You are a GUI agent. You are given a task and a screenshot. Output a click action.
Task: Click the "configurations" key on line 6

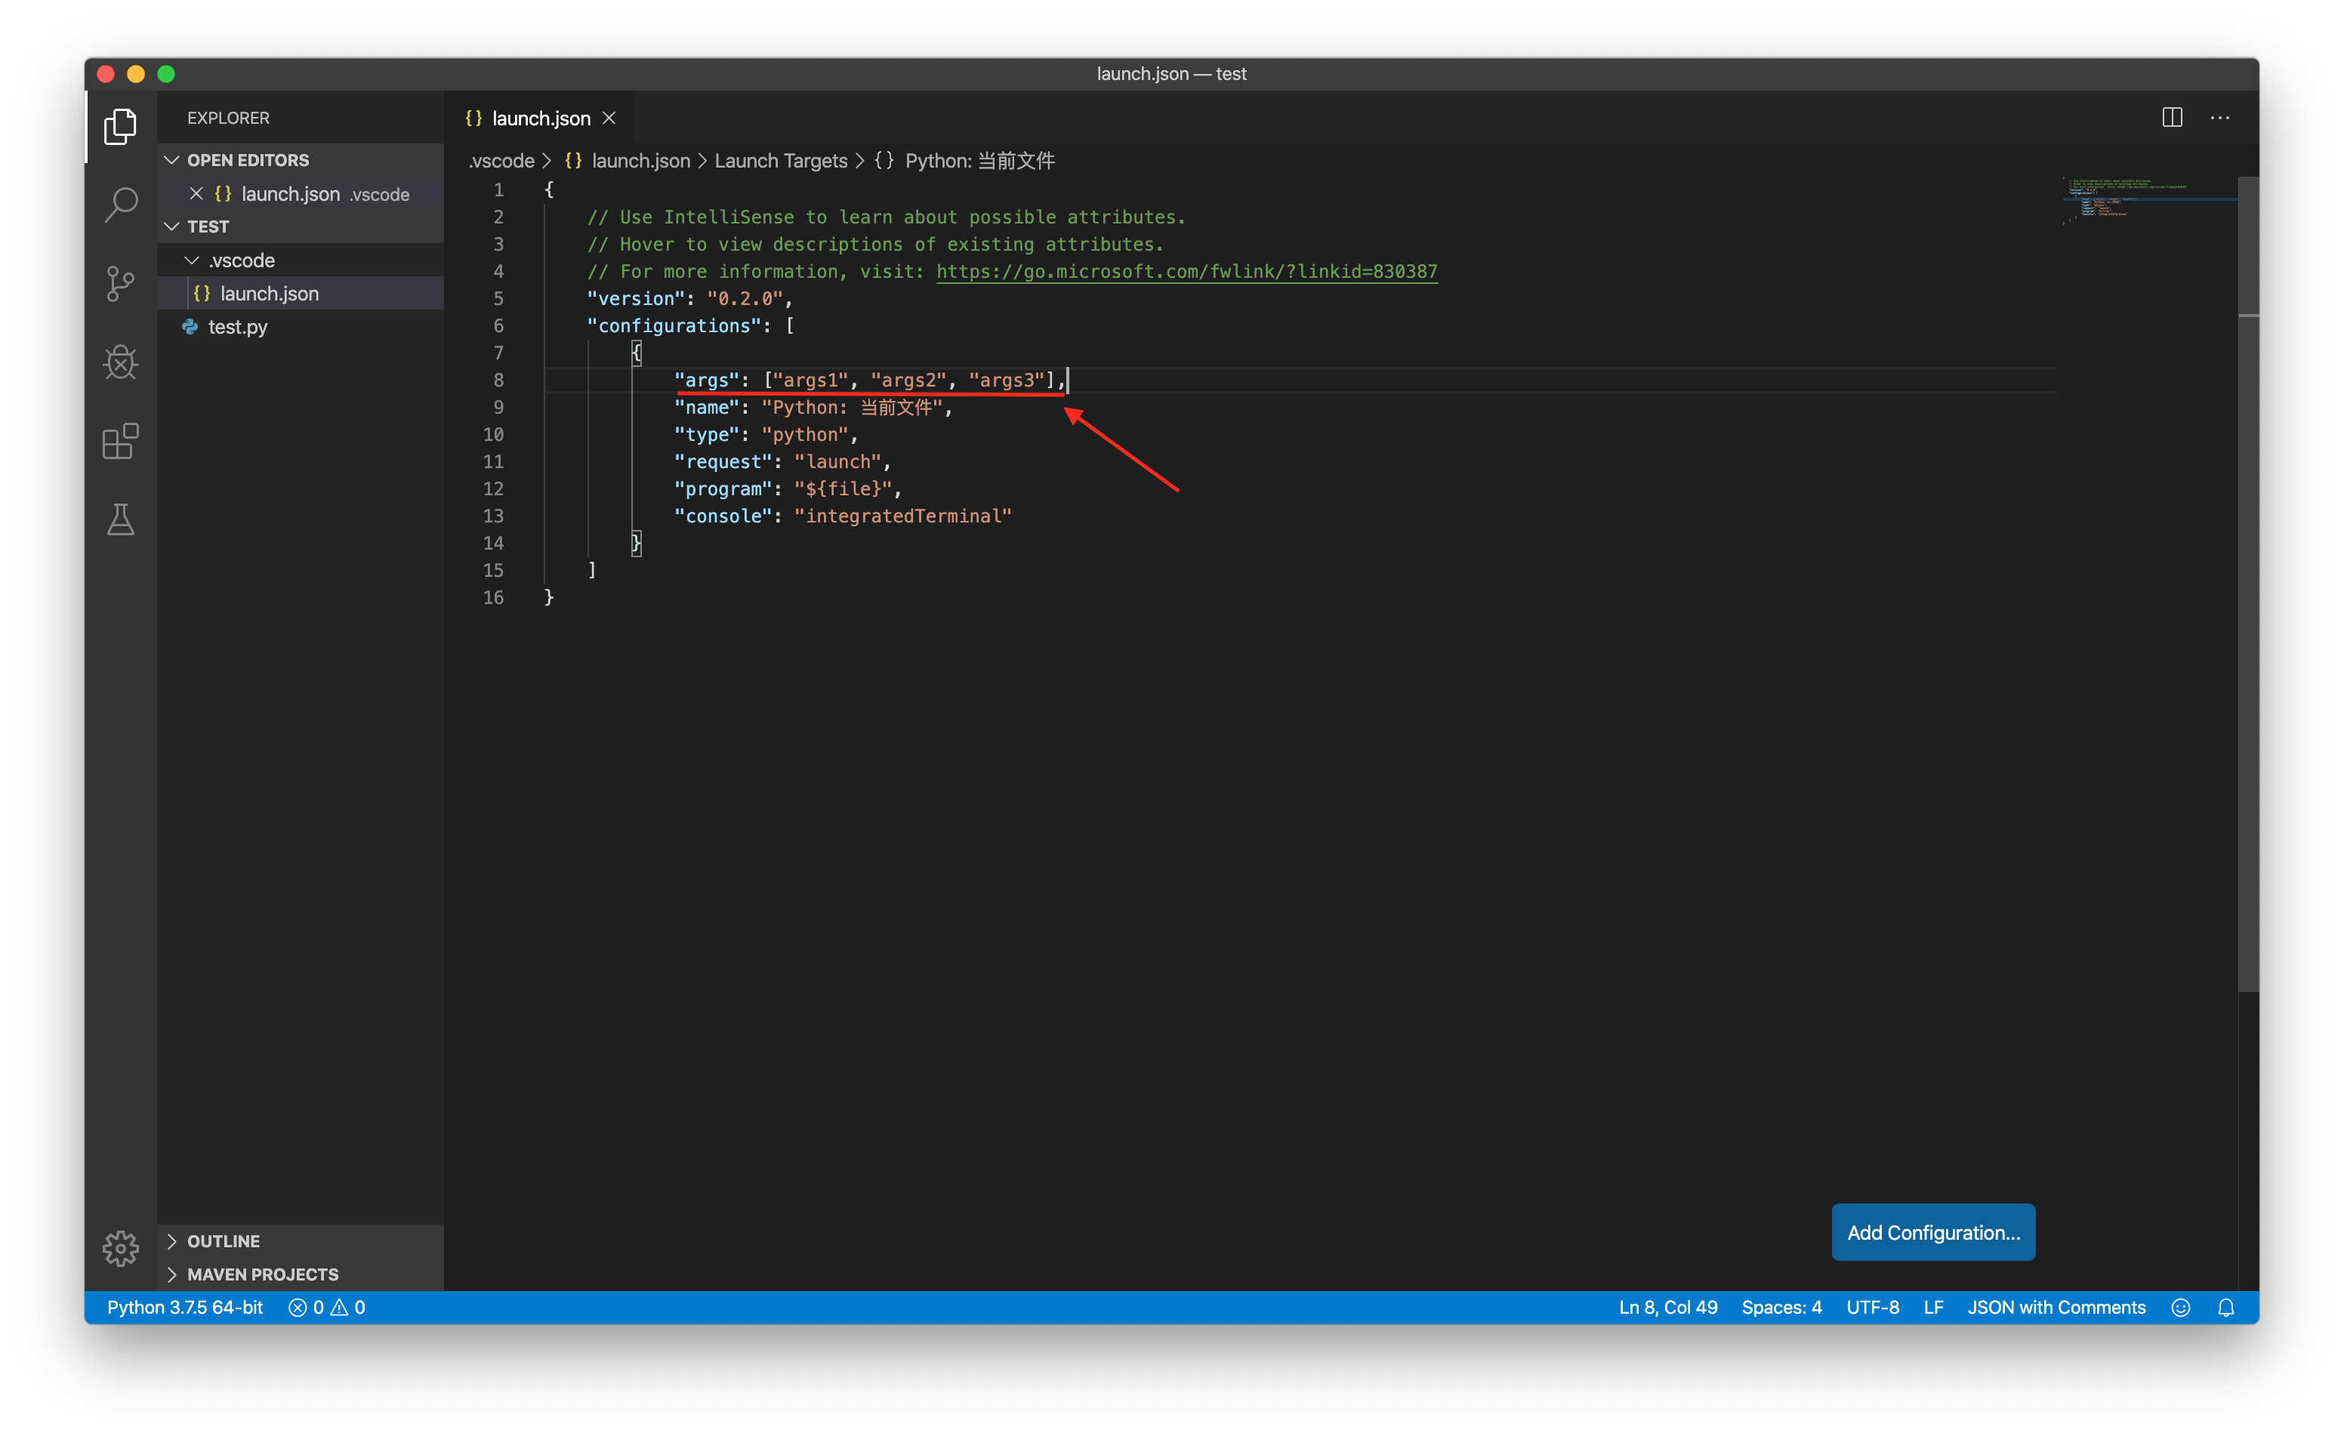(x=674, y=326)
